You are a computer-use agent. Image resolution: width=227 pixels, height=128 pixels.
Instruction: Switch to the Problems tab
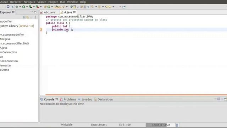(x=68, y=100)
